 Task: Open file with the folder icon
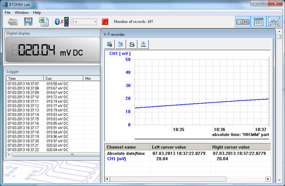pyautogui.click(x=13, y=22)
